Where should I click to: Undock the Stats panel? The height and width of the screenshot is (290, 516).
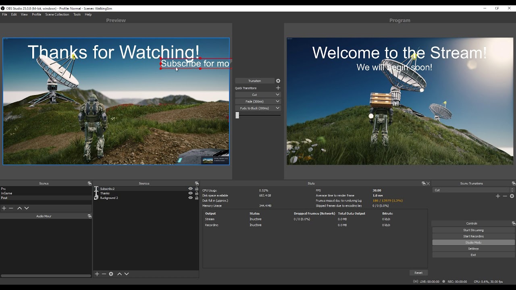pyautogui.click(x=423, y=183)
